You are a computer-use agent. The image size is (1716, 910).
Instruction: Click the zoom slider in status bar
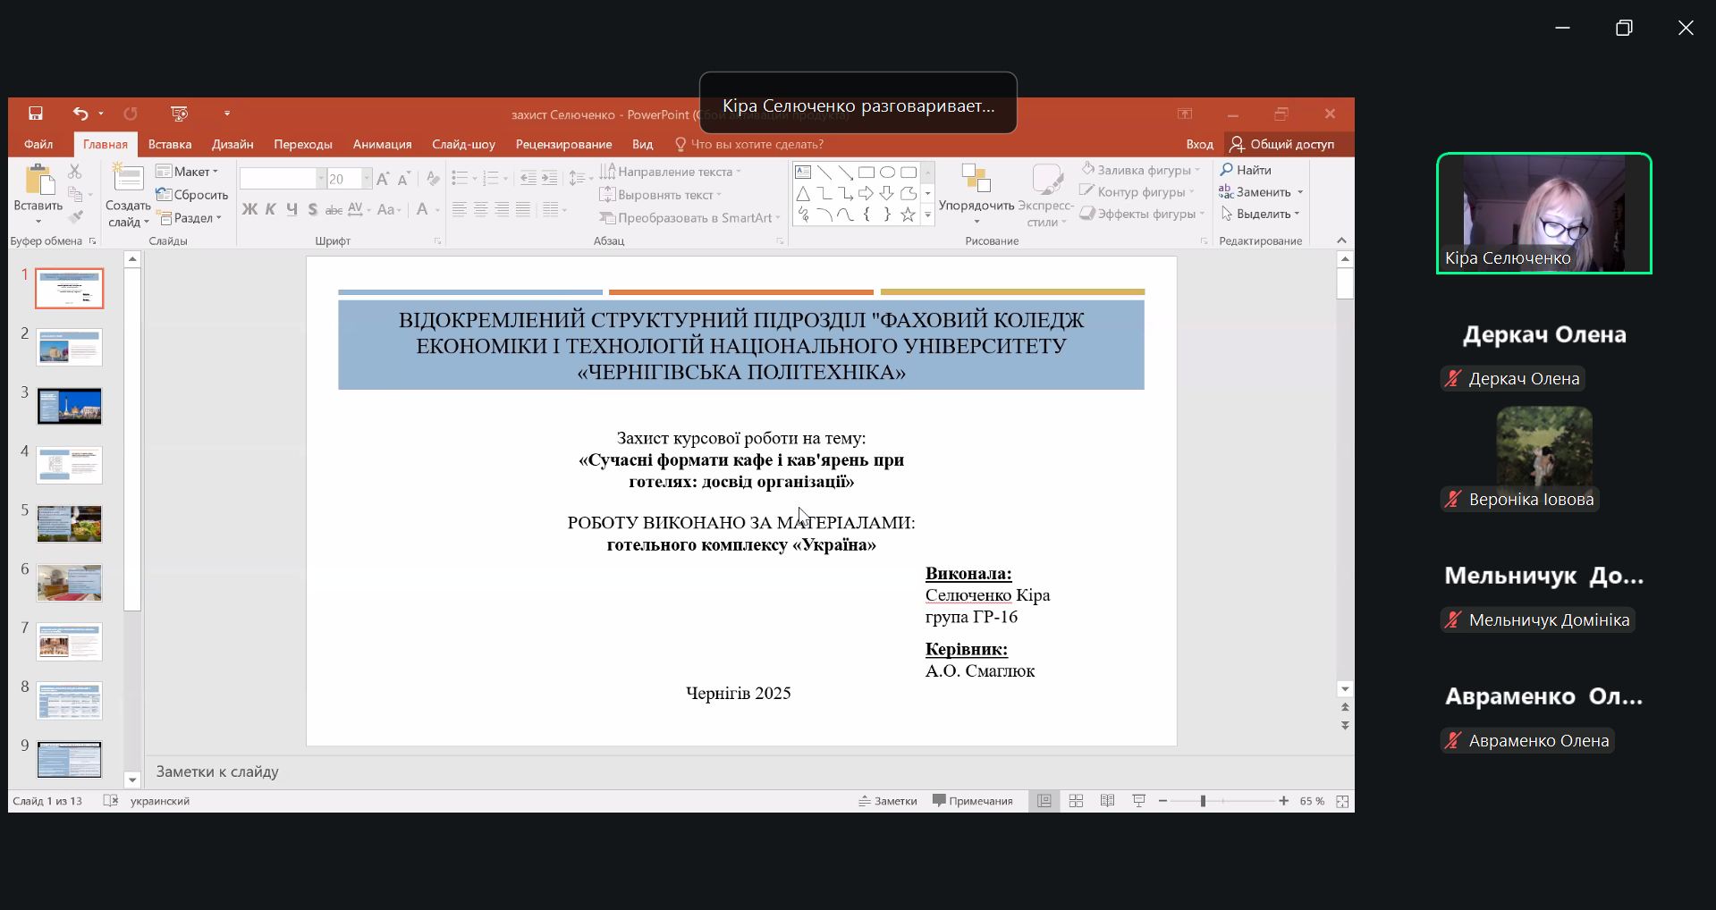point(1204,801)
